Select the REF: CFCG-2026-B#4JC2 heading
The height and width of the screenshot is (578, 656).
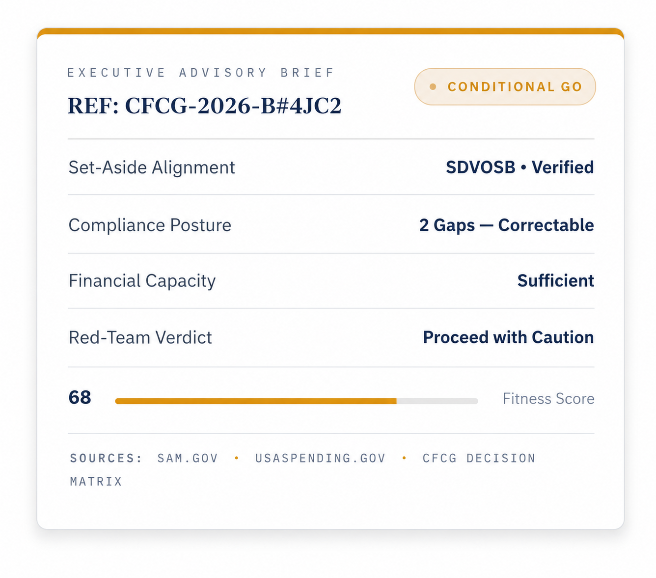click(204, 106)
